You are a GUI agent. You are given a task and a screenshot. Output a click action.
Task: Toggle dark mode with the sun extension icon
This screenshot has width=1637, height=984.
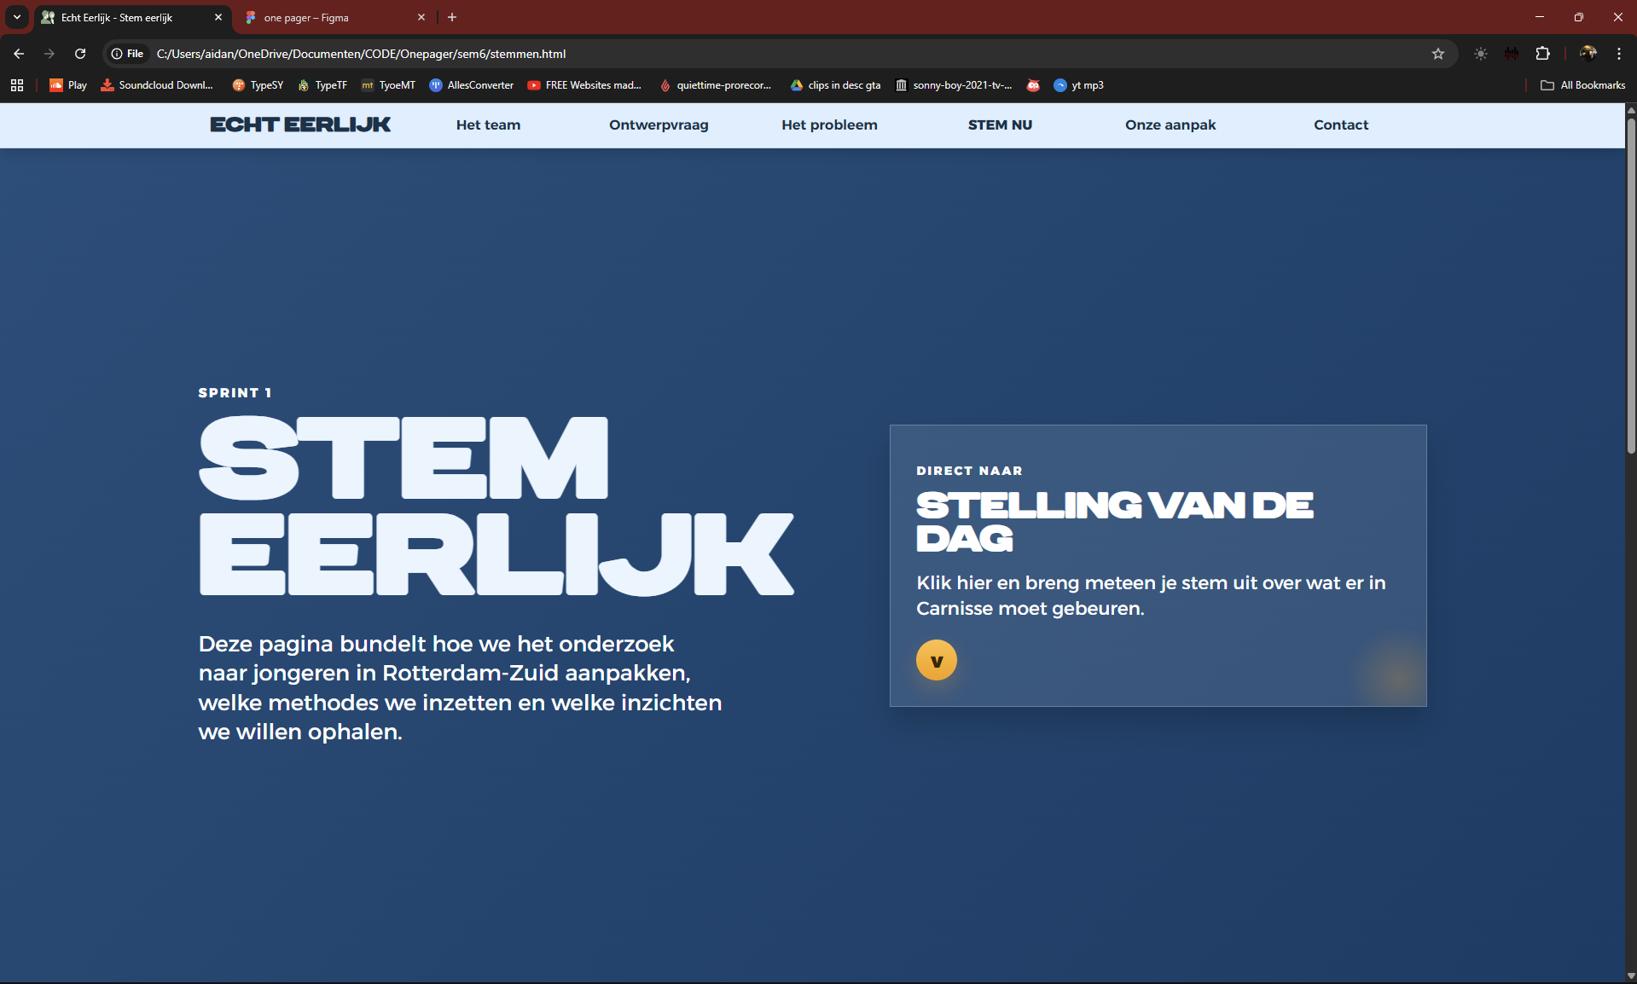[x=1480, y=54]
